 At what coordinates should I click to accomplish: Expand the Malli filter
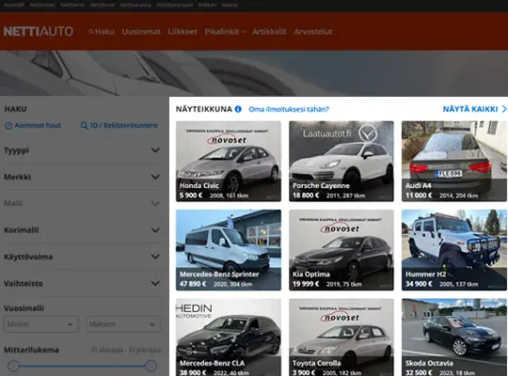coord(82,203)
